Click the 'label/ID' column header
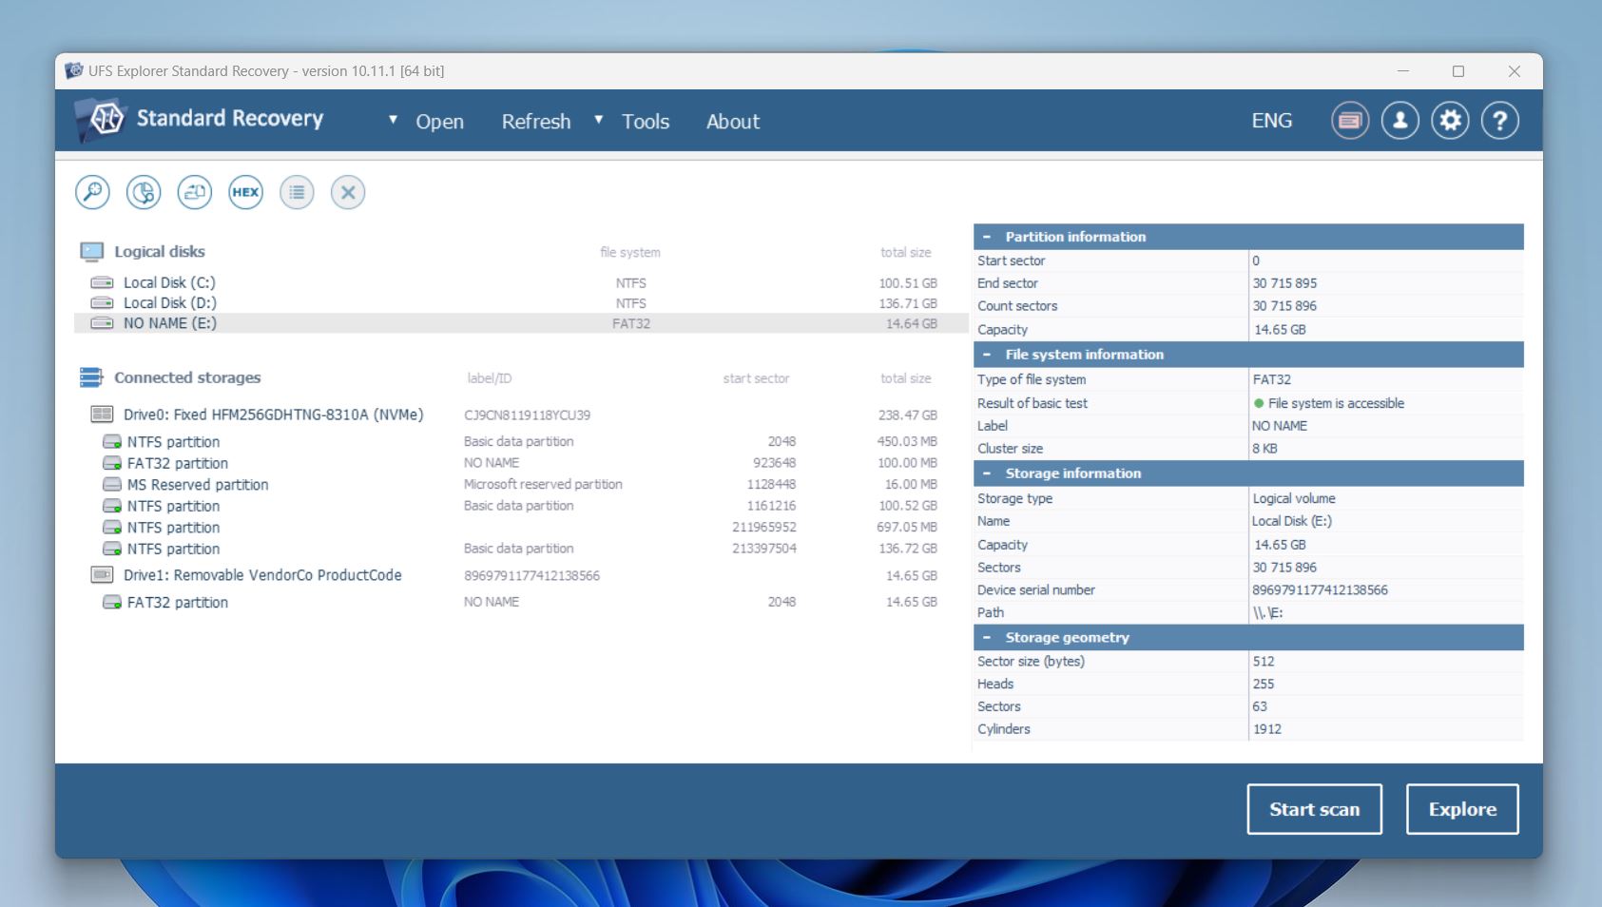This screenshot has height=907, width=1602. [489, 378]
